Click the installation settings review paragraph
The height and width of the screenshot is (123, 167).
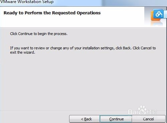83,50
